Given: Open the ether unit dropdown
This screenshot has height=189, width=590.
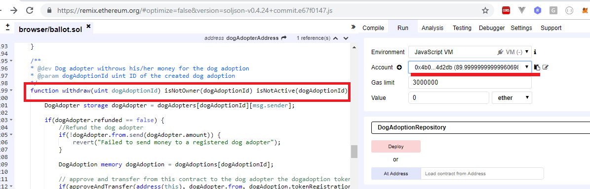Looking at the screenshot, I should (511, 98).
